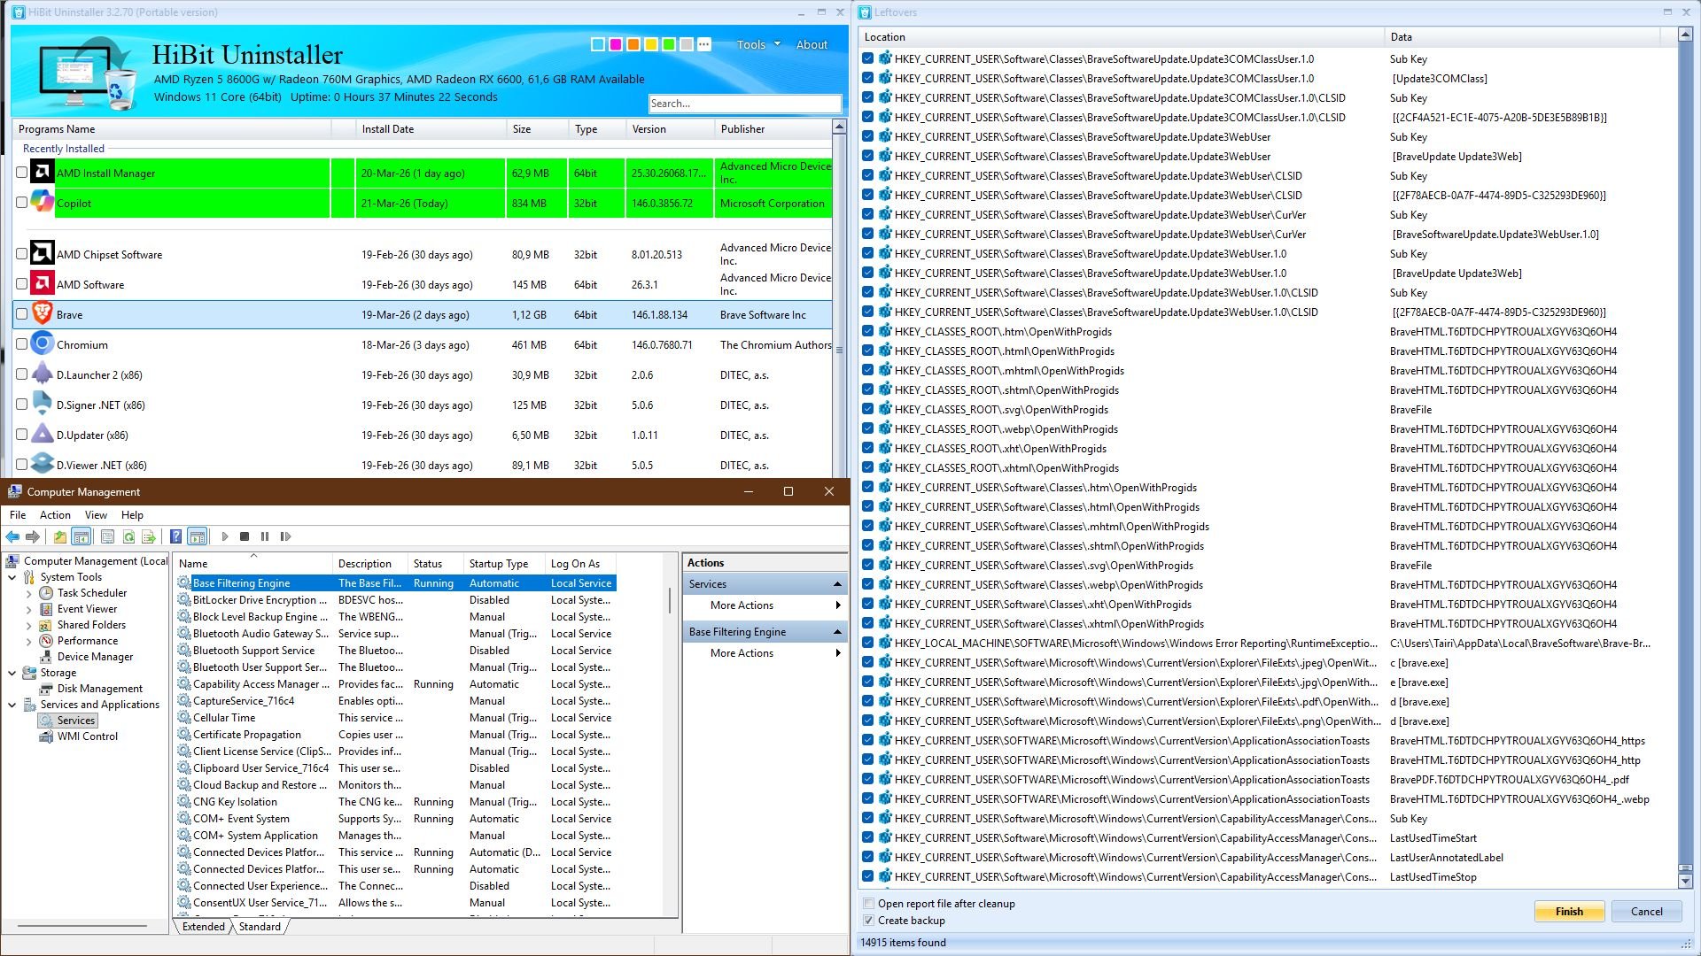
Task: Tick the checkbox for D.Signer .NET (x86)
Action: pos(22,405)
